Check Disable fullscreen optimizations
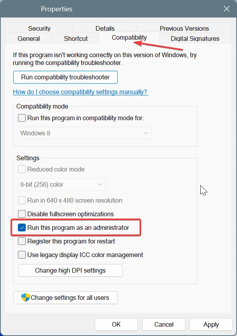237x336 pixels. click(22, 213)
